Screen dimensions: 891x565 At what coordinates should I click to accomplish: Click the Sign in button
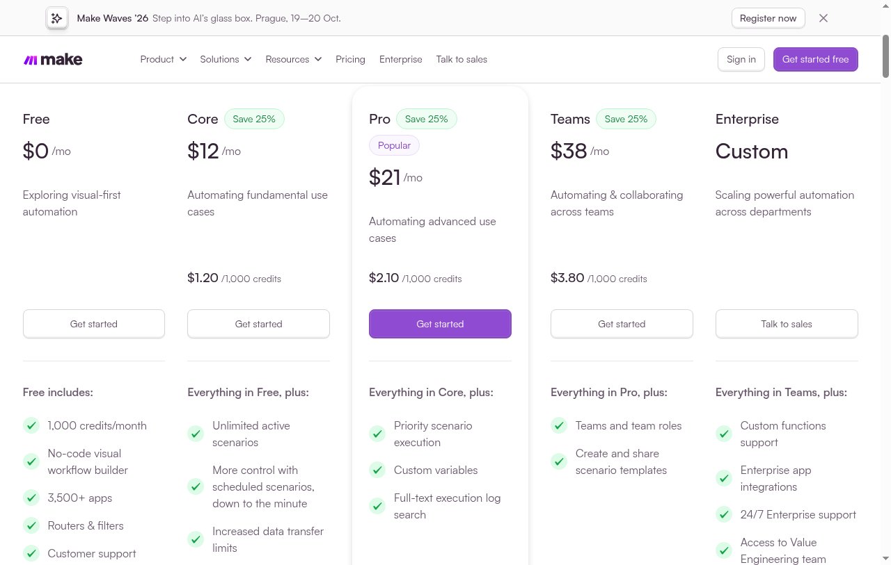click(741, 59)
